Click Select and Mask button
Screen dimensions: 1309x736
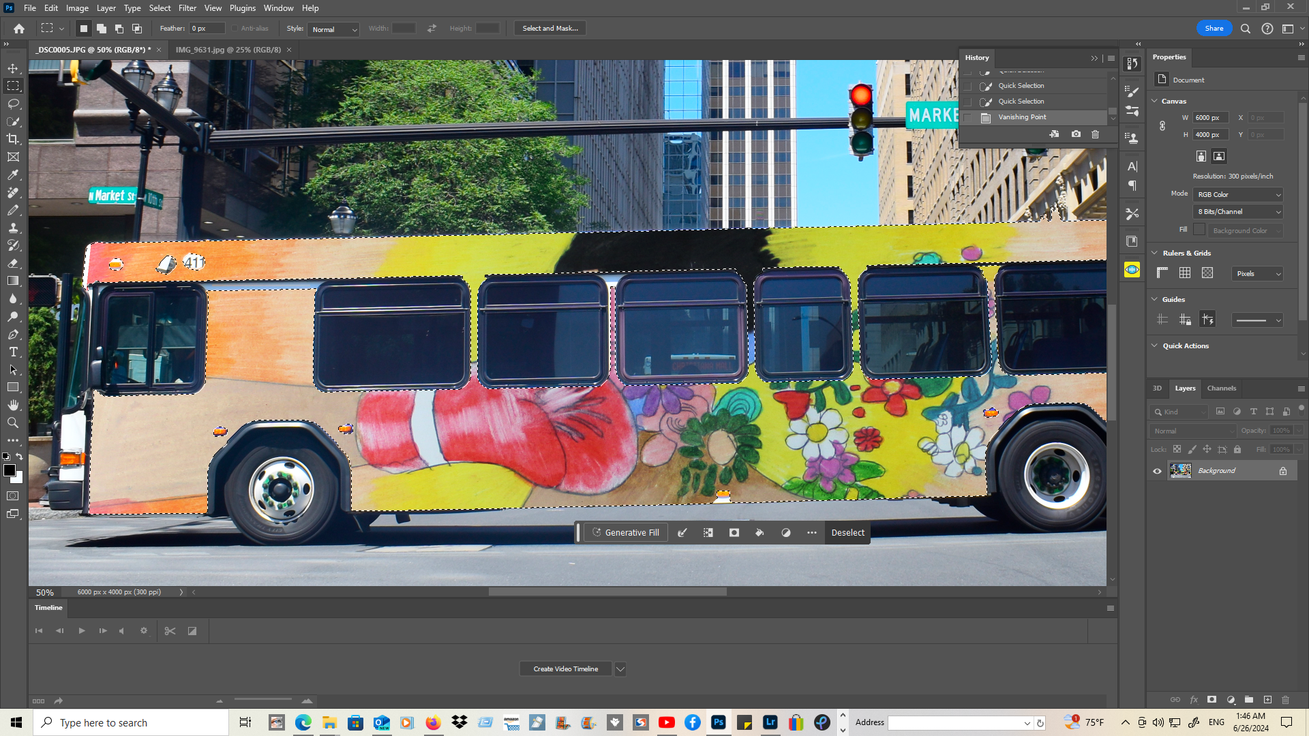pyautogui.click(x=550, y=29)
